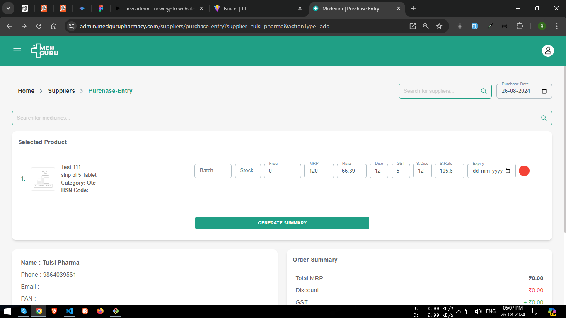Image resolution: width=566 pixels, height=318 pixels.
Task: Click the medicine search magnifier icon
Action: 544,118
